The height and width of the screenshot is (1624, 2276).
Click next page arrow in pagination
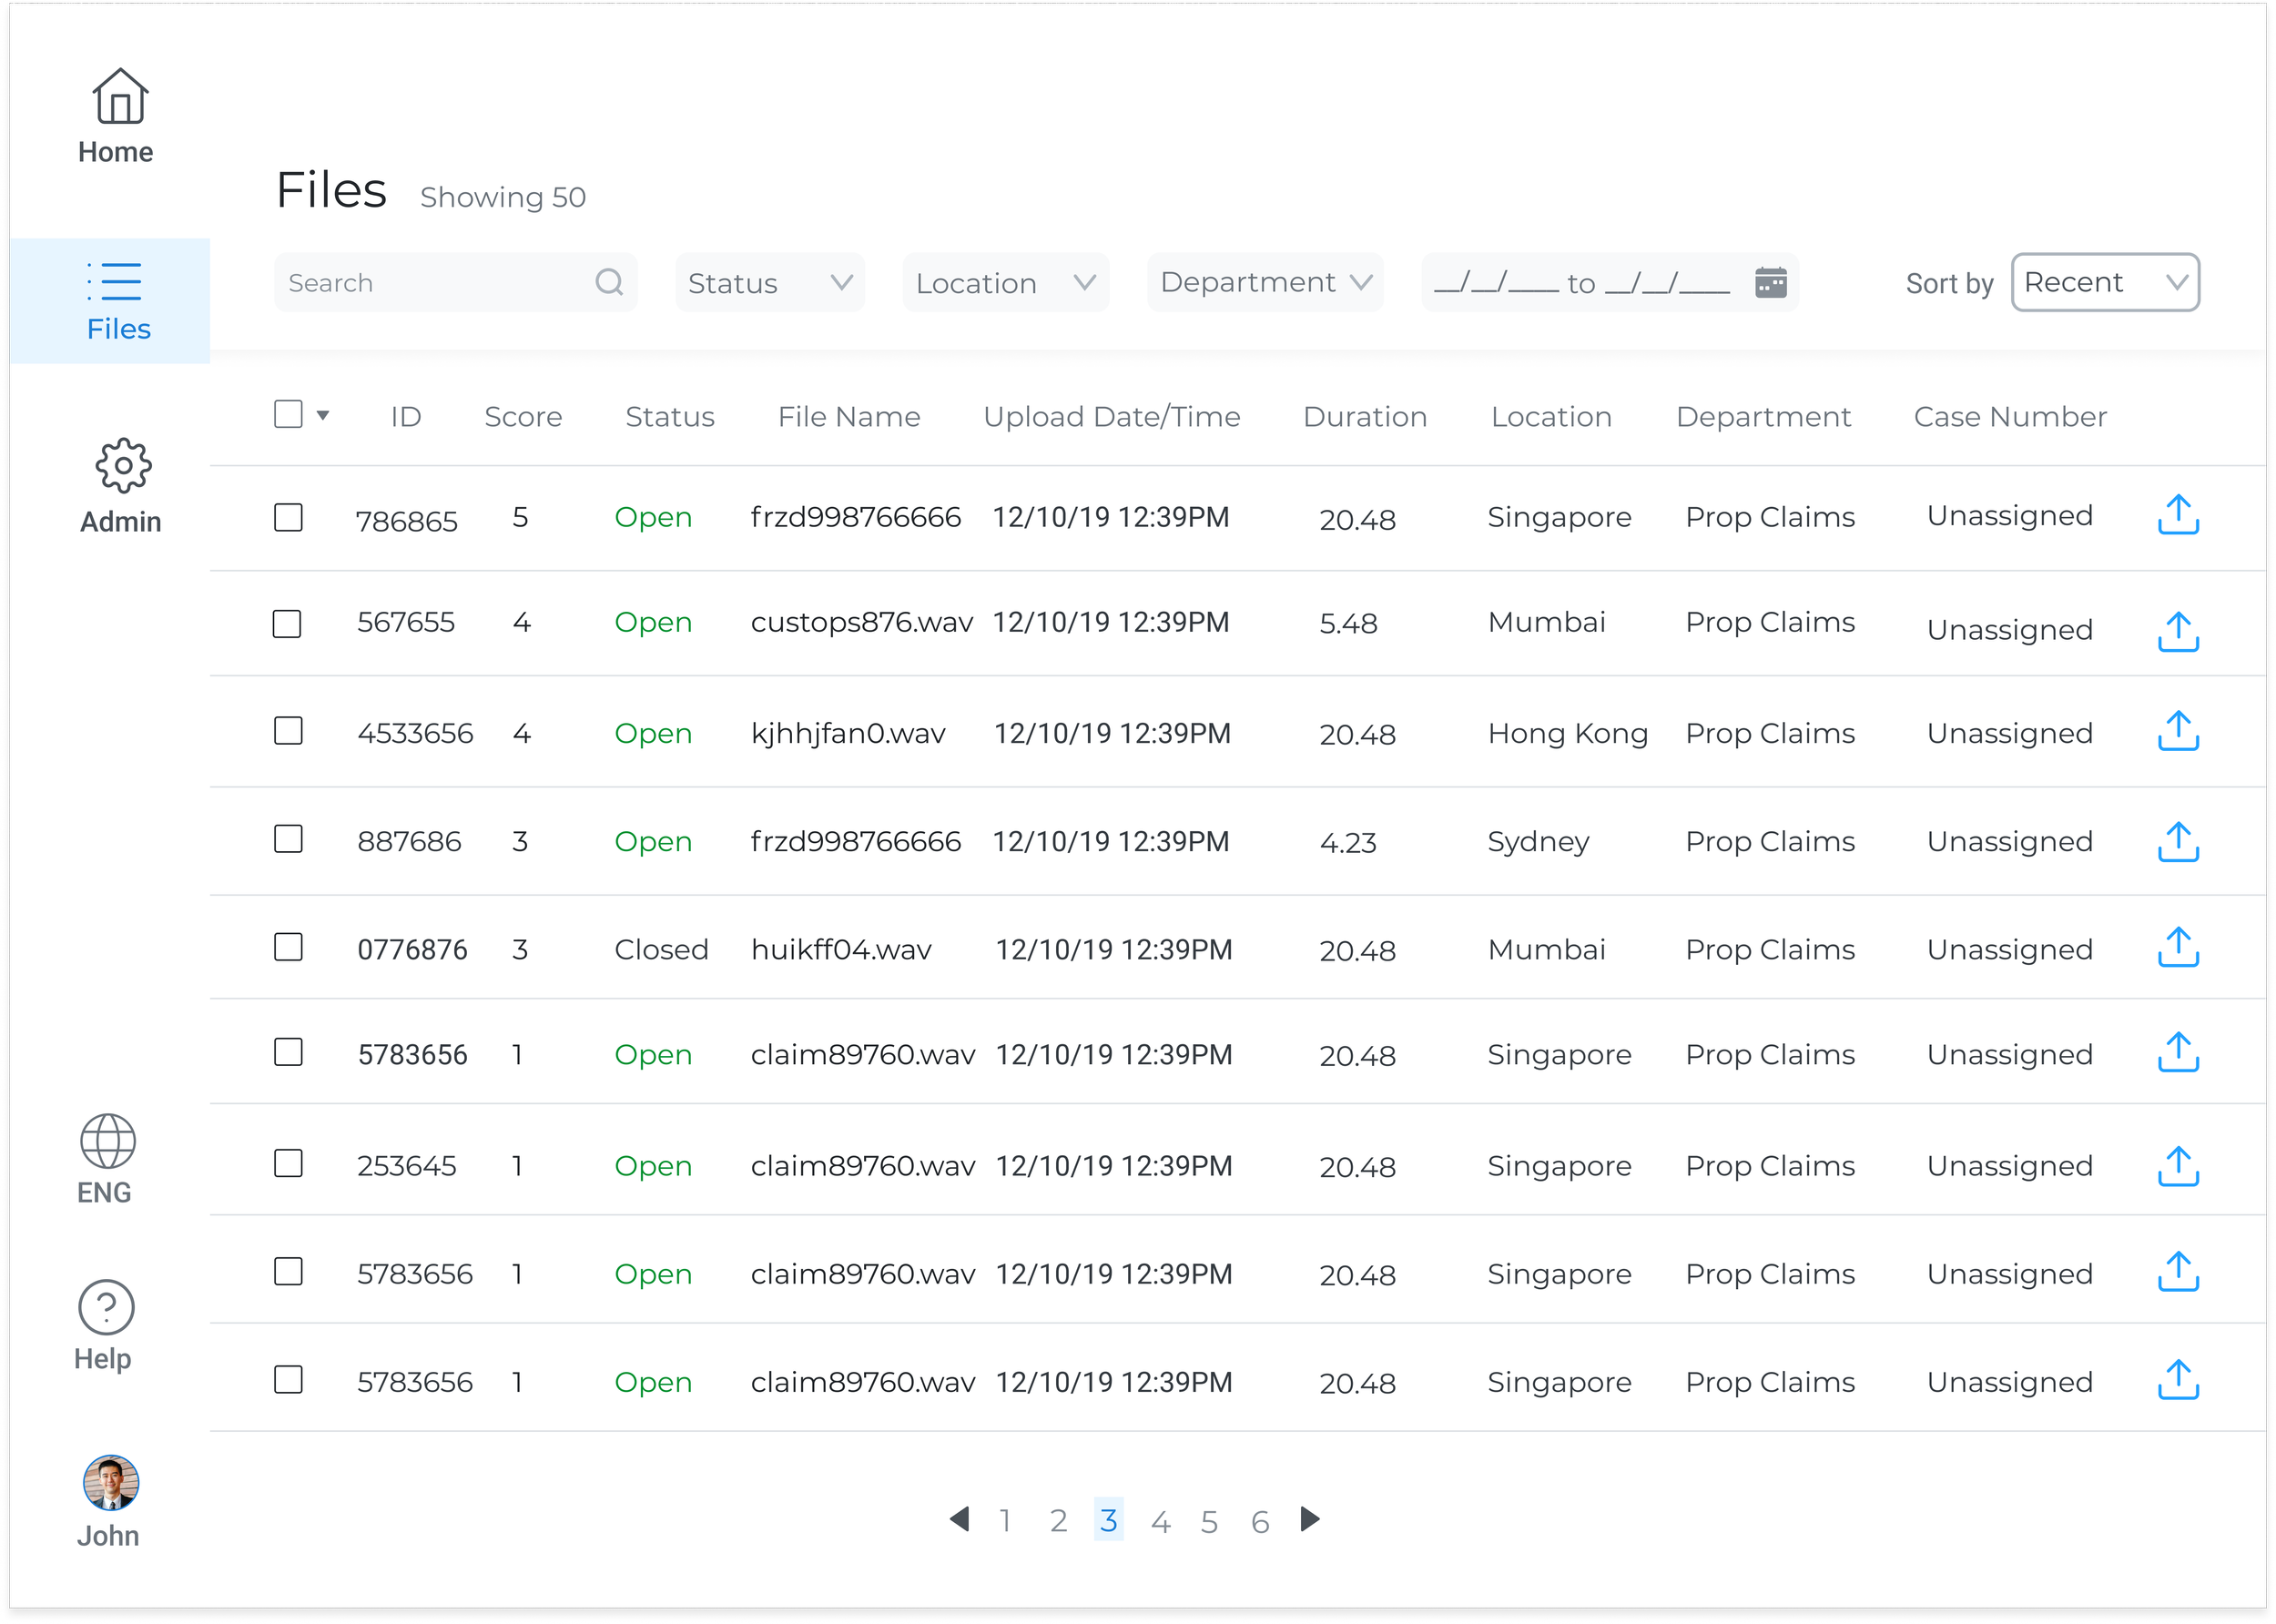1310,1519
